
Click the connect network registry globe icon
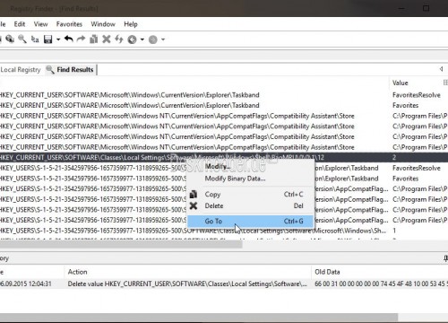10,39
